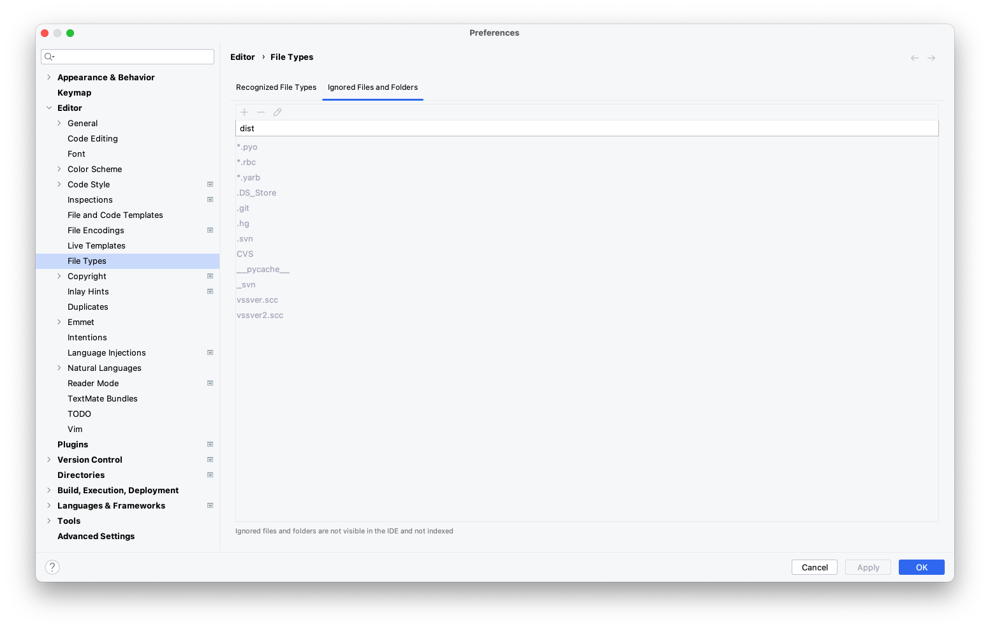Viewport: 990px width, 629px height.
Task: Click the edit pattern pencil icon
Action: (x=277, y=112)
